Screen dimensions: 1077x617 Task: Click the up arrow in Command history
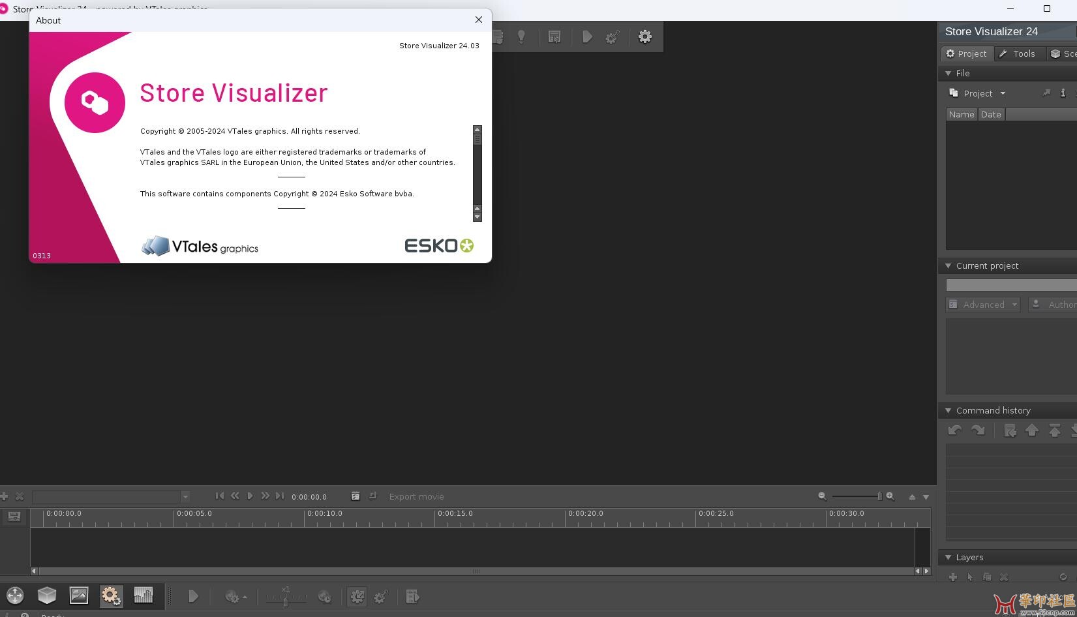pos(1032,430)
